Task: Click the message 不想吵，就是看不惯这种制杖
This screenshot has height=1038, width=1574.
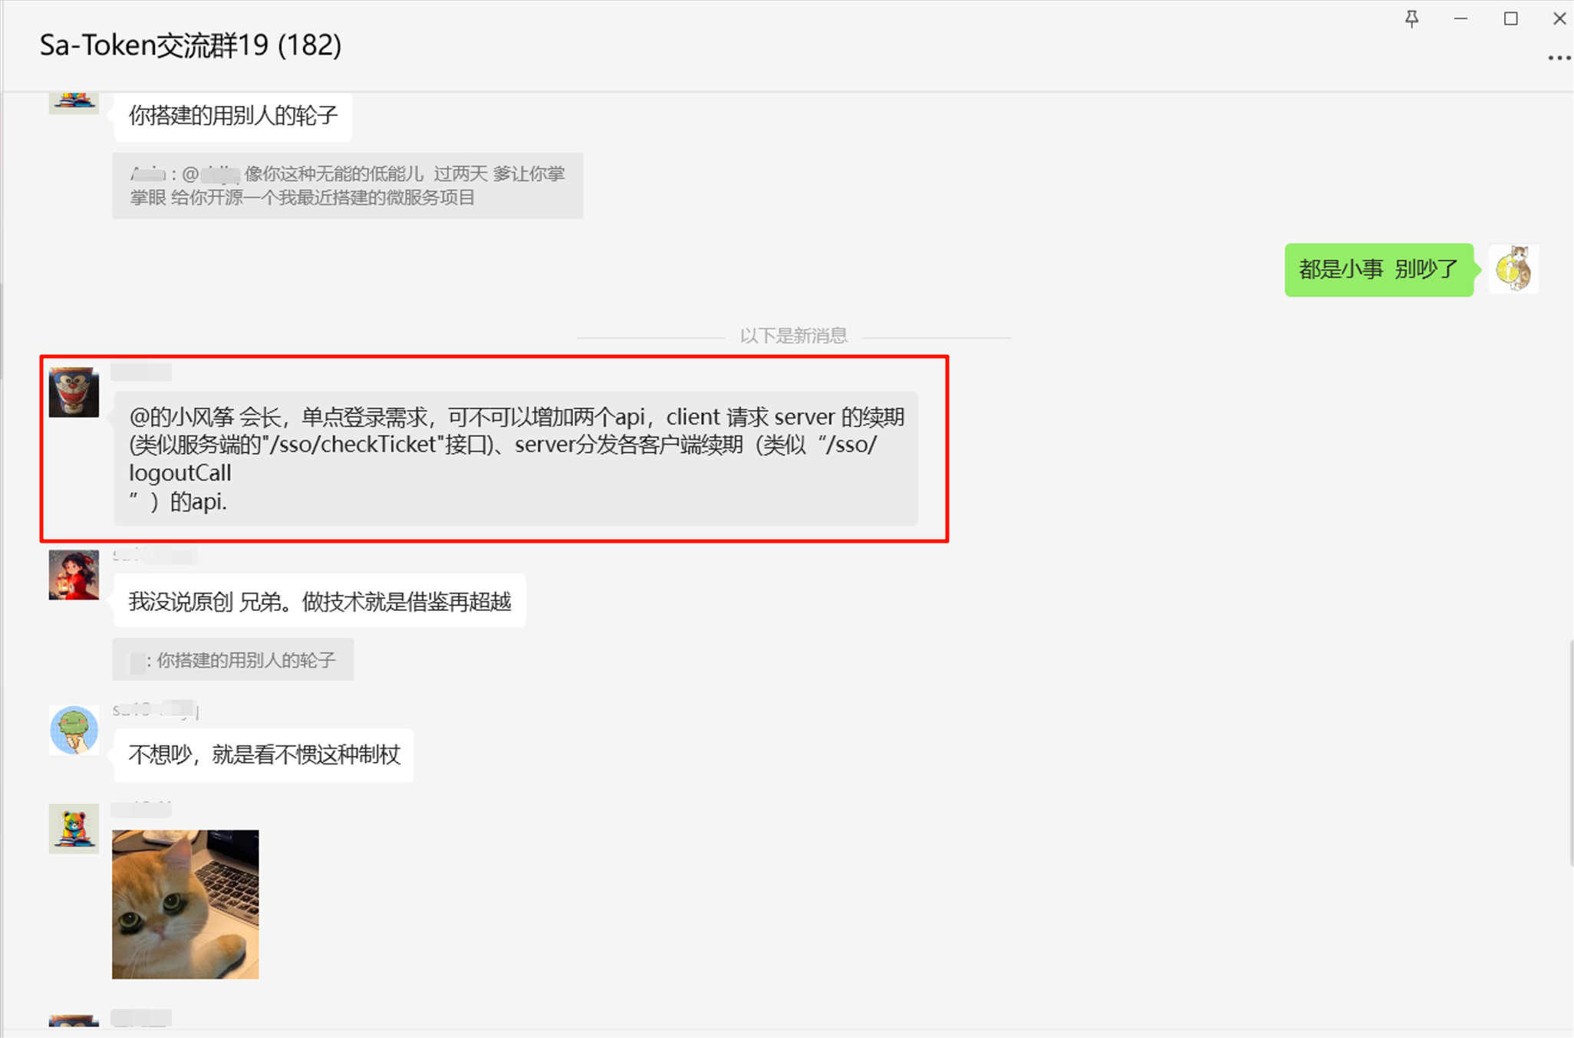Action: (263, 755)
